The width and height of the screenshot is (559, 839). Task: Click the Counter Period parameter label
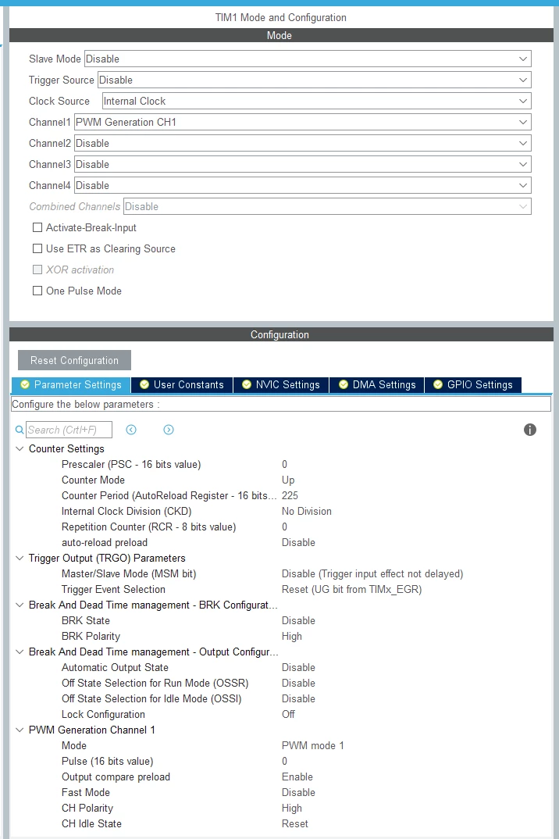click(x=169, y=495)
